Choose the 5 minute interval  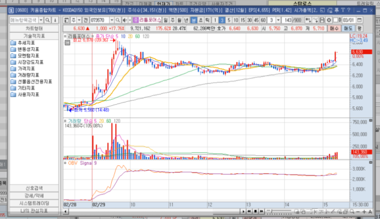coord(229,20)
